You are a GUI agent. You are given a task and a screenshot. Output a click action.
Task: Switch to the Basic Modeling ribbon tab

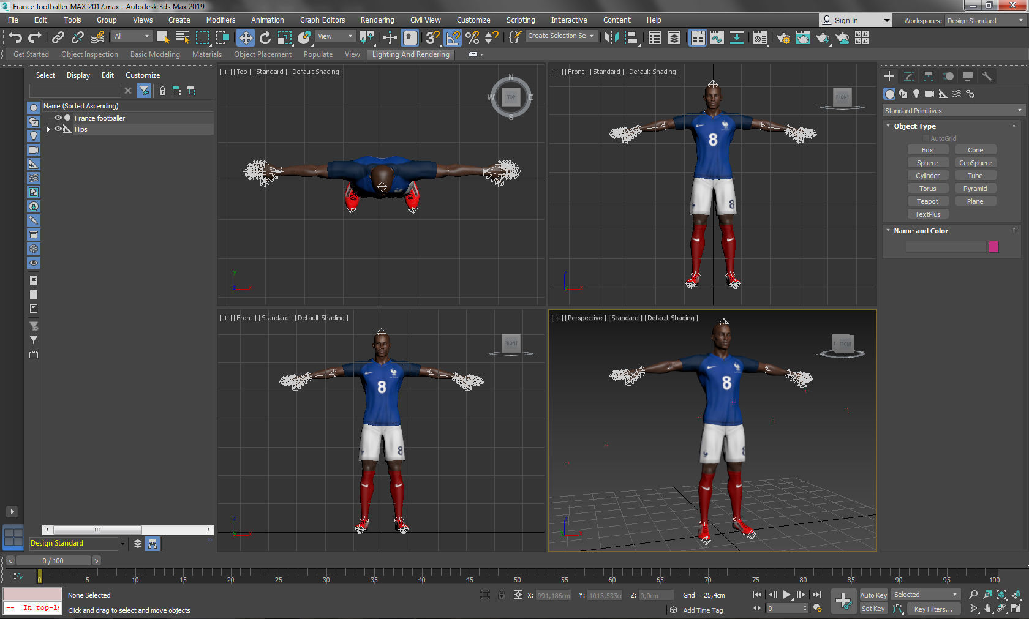(155, 54)
